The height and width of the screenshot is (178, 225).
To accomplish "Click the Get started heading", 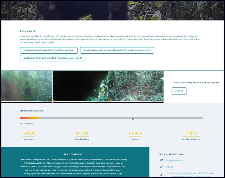I will pyautogui.click(x=26, y=31).
